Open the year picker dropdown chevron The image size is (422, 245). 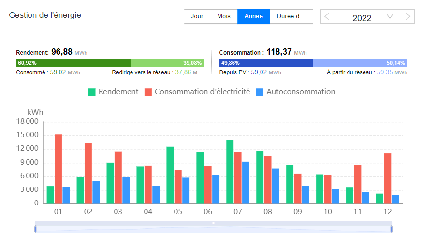(390, 17)
